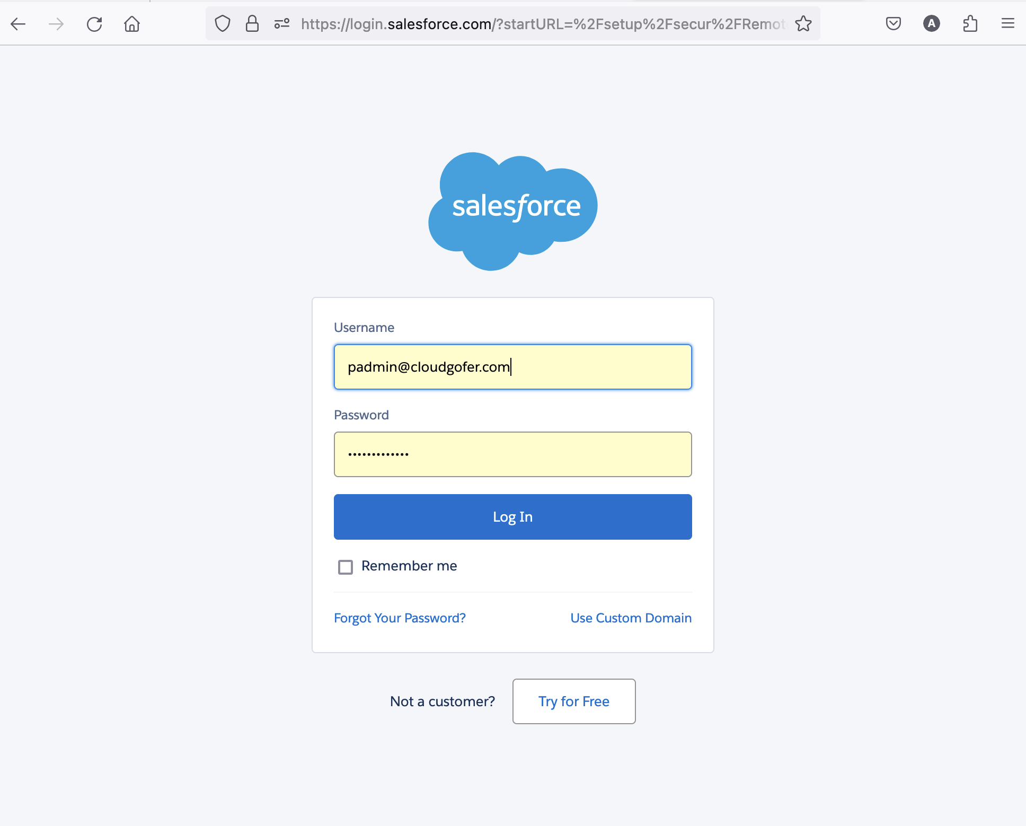This screenshot has height=826, width=1026.
Task: Bookmark this page with the star
Action: pyautogui.click(x=803, y=24)
